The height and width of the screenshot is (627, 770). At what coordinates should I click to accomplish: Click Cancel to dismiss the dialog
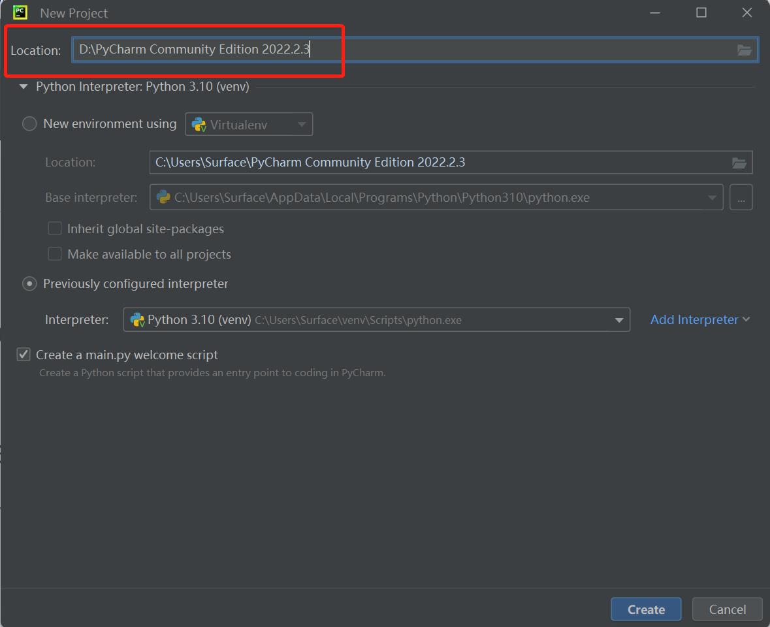(x=727, y=609)
